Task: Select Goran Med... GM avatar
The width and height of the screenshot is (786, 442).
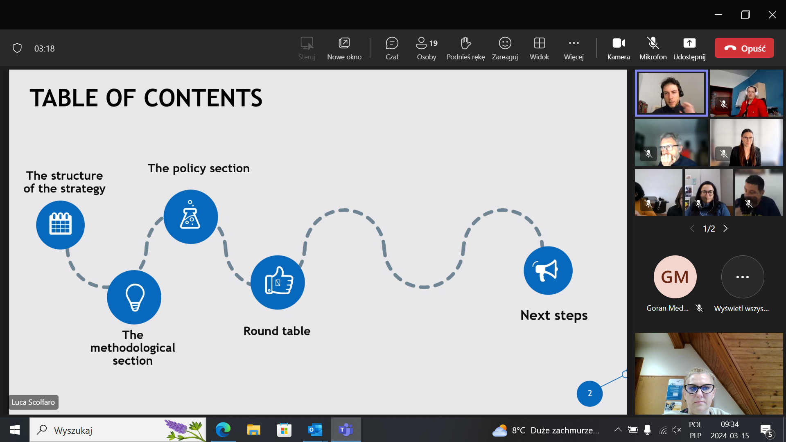Action: [675, 277]
